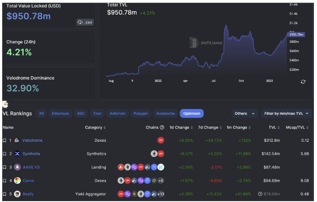
Task: Click the Velodrome logo icon
Action: point(17,140)
